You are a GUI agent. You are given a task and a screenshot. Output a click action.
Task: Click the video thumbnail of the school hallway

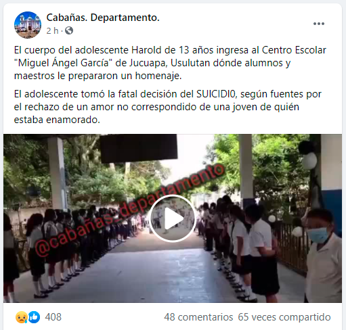[x=173, y=218]
